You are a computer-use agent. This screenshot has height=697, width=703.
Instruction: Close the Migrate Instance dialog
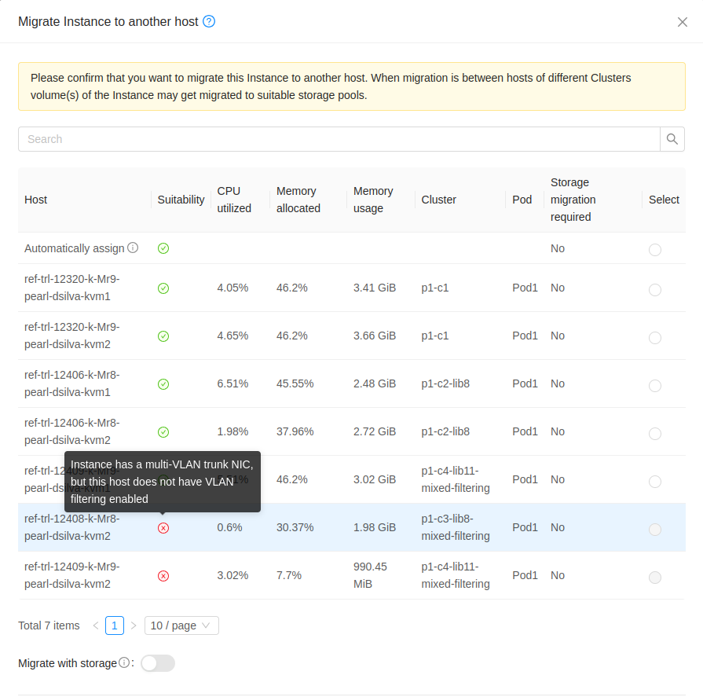click(x=683, y=22)
